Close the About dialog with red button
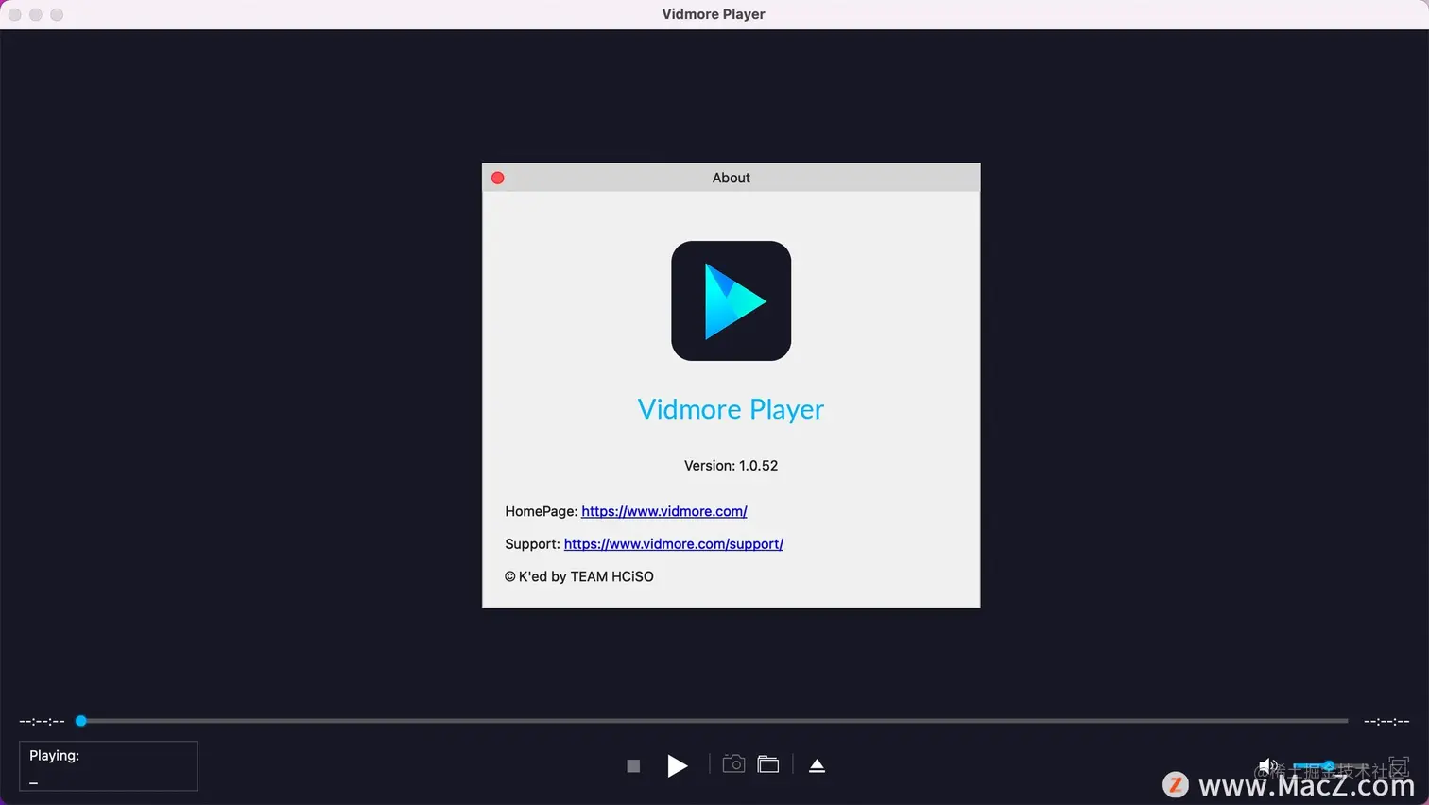 point(498,178)
